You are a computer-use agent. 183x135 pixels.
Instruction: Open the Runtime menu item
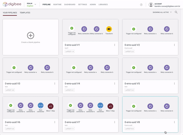[x=57, y=5]
